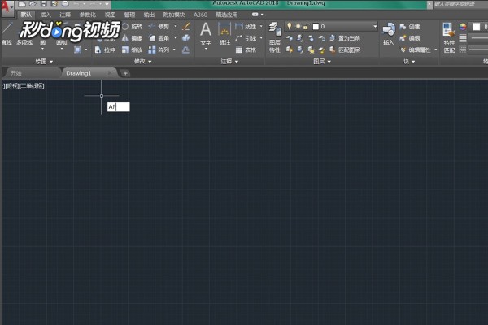
Task: Open the Array (阵列) dropdown arrow
Action: point(174,50)
